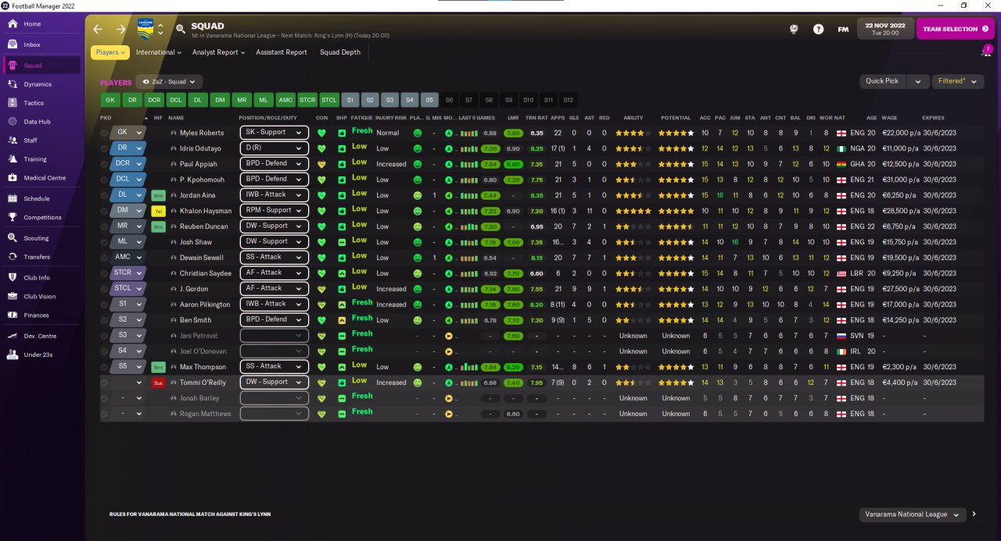Open player Max Thompson's profile
Image resolution: width=1001 pixels, height=541 pixels.
point(203,367)
